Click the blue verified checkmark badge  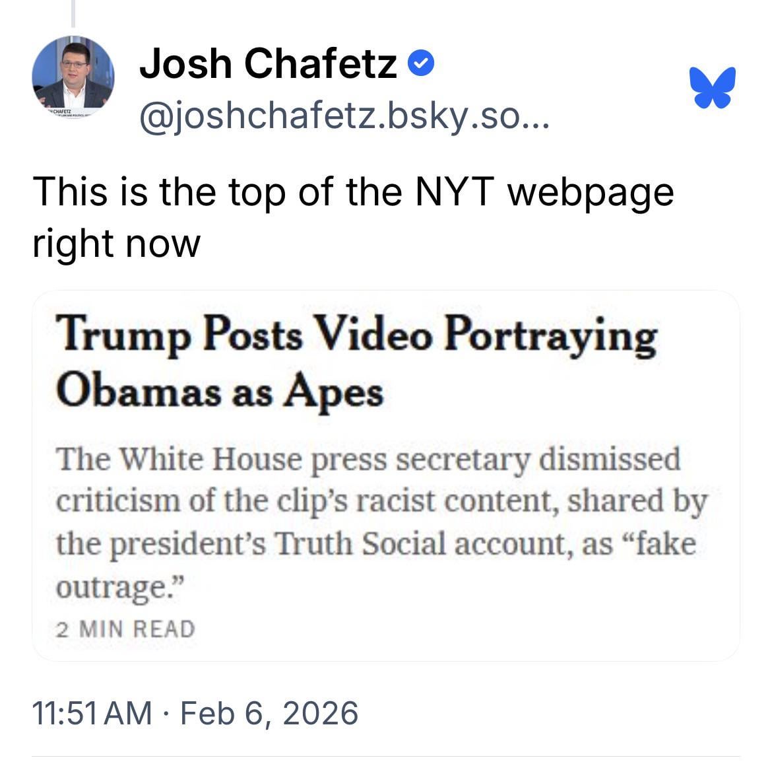click(422, 64)
